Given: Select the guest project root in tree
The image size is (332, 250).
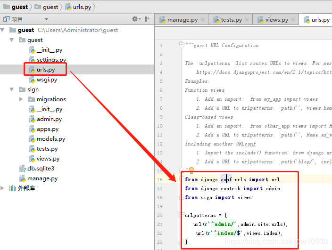Looking at the screenshot, I should point(26,30).
